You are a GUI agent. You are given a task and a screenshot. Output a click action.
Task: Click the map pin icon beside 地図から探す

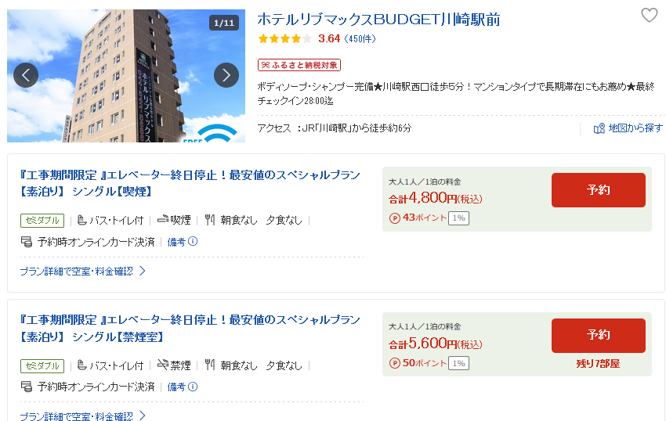coord(599,128)
